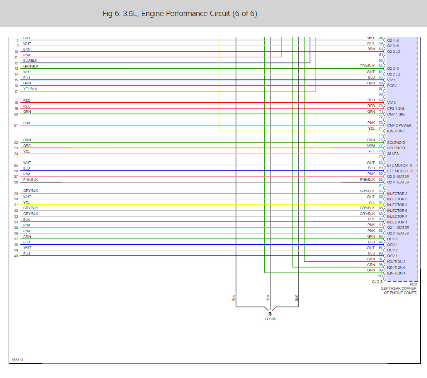
Task: Select the 'INJECTOR 5' pin label
Action: [397, 199]
